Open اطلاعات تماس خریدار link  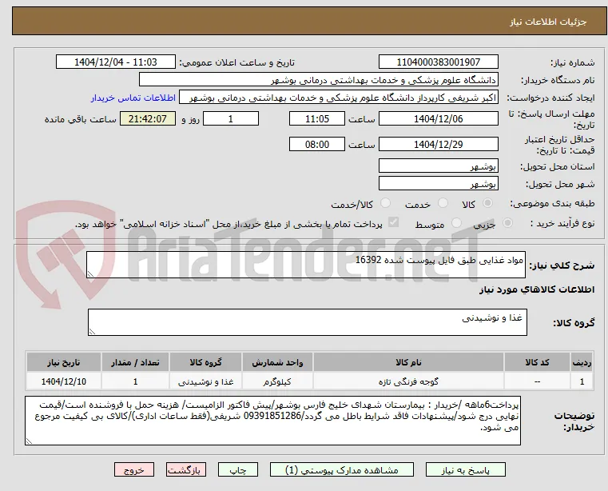[133, 98]
